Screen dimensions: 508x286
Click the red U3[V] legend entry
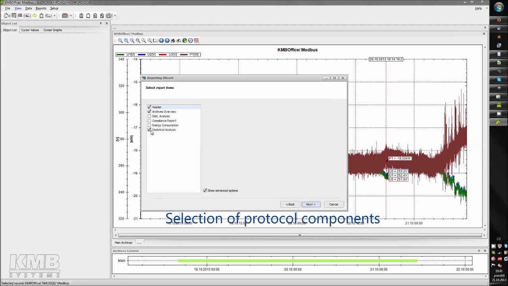(168, 54)
